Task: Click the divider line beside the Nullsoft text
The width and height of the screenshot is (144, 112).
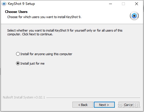Action: point(93,98)
